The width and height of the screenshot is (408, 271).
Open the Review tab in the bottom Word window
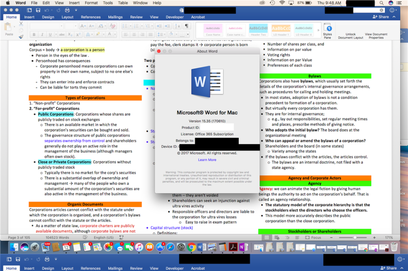coord(136,268)
